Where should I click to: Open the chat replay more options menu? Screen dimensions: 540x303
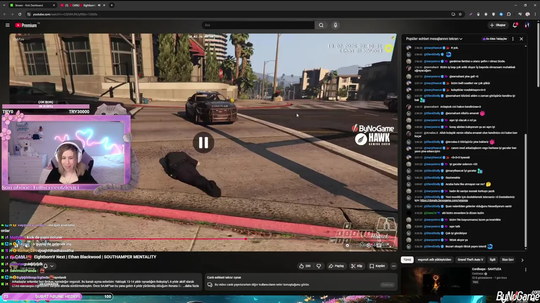pos(513,39)
